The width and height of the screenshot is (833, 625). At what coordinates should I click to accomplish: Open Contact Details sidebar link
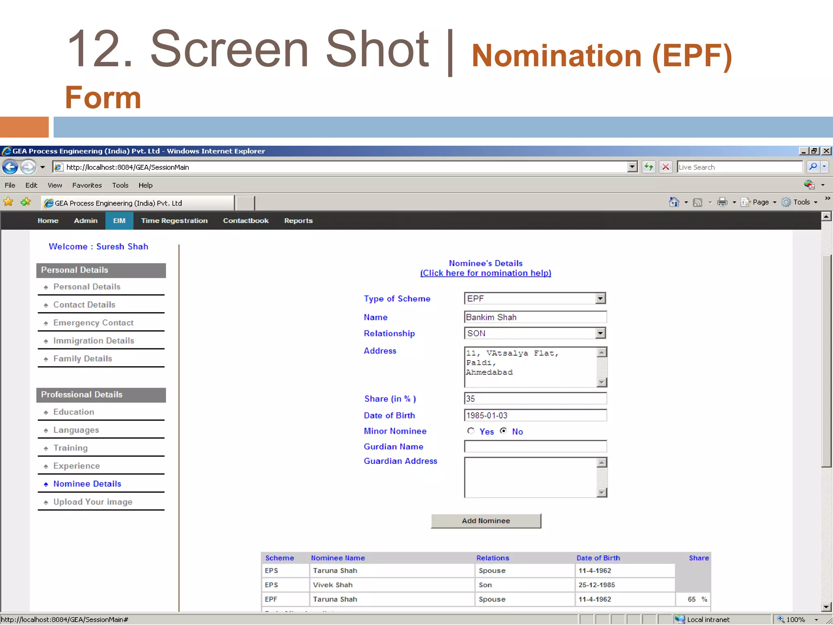(x=84, y=305)
